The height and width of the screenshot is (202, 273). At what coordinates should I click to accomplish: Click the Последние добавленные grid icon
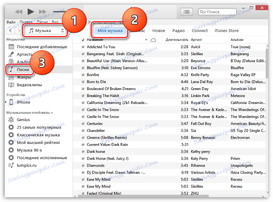coord(11,47)
